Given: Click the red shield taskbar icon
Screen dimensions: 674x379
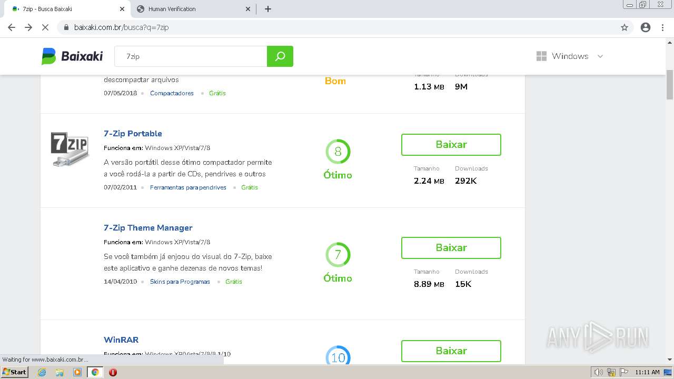Looking at the screenshot, I should click(x=113, y=372).
